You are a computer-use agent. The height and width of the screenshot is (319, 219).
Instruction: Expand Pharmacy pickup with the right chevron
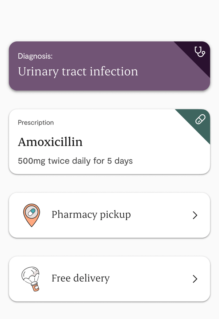point(195,215)
